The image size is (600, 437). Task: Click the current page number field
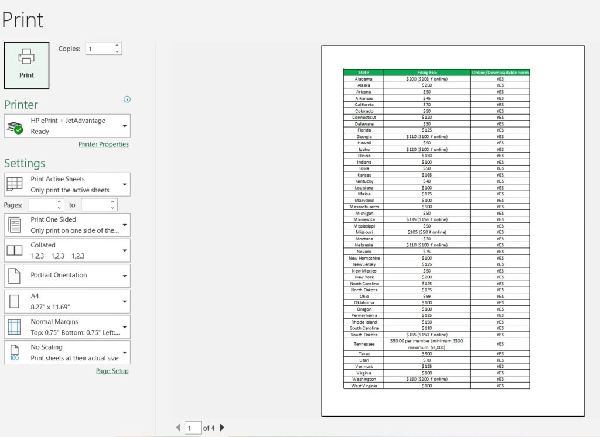[x=193, y=428]
